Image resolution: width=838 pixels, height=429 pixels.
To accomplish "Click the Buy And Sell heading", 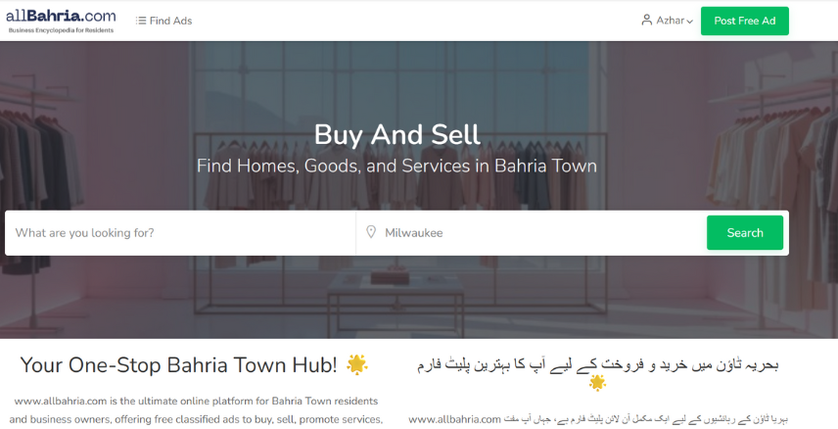I will pos(397,135).
